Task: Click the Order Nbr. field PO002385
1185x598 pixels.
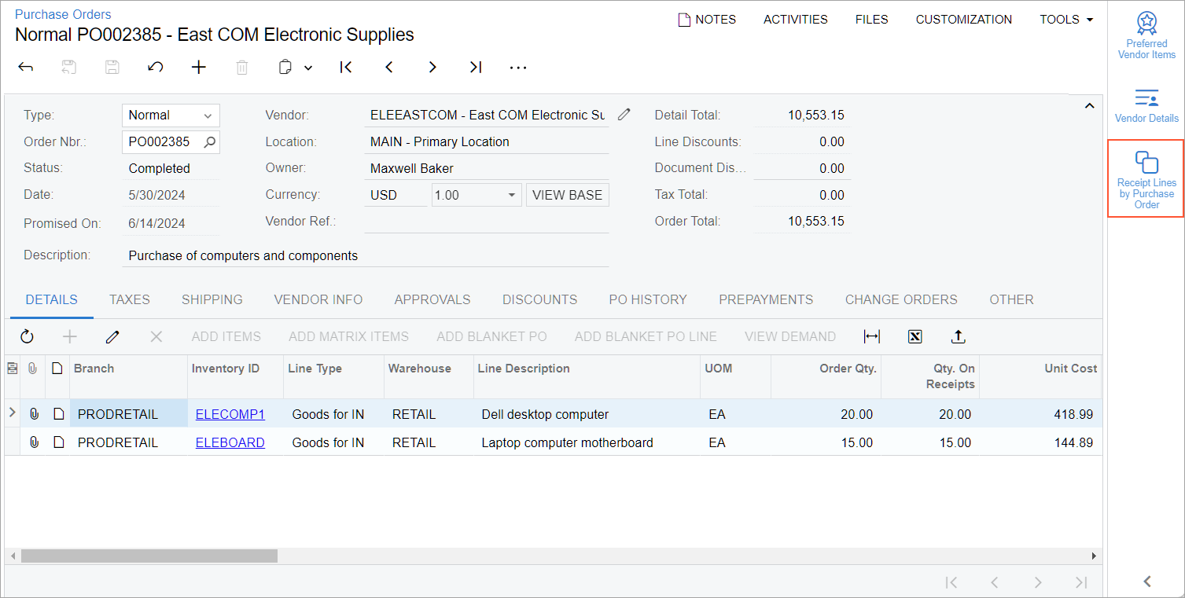Action: coord(163,142)
